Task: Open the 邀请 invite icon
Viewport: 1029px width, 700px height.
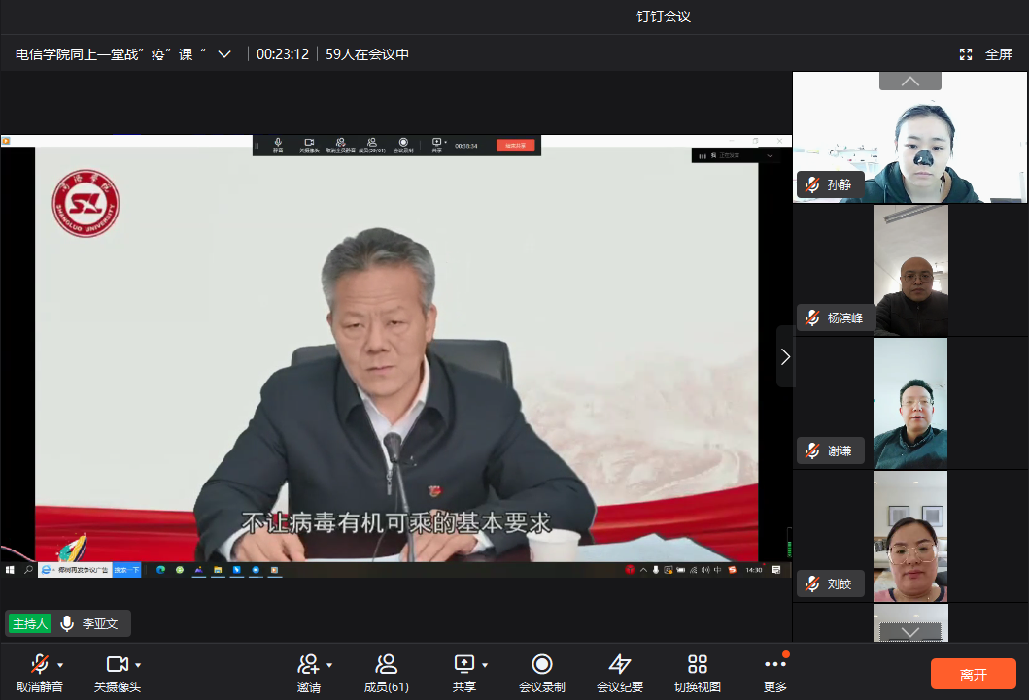Action: (x=308, y=664)
